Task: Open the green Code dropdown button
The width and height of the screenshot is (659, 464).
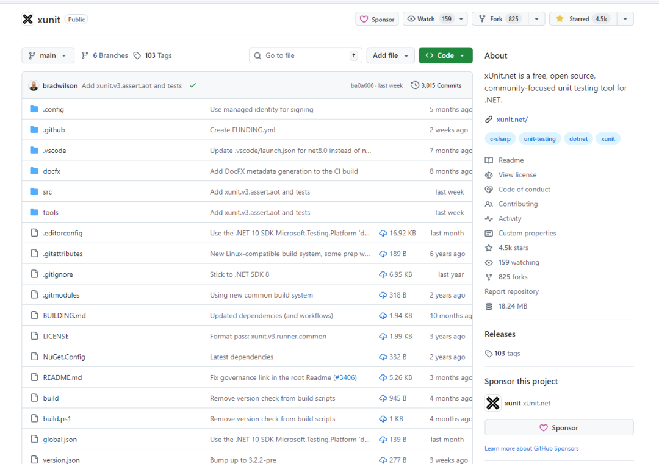Action: (x=445, y=55)
